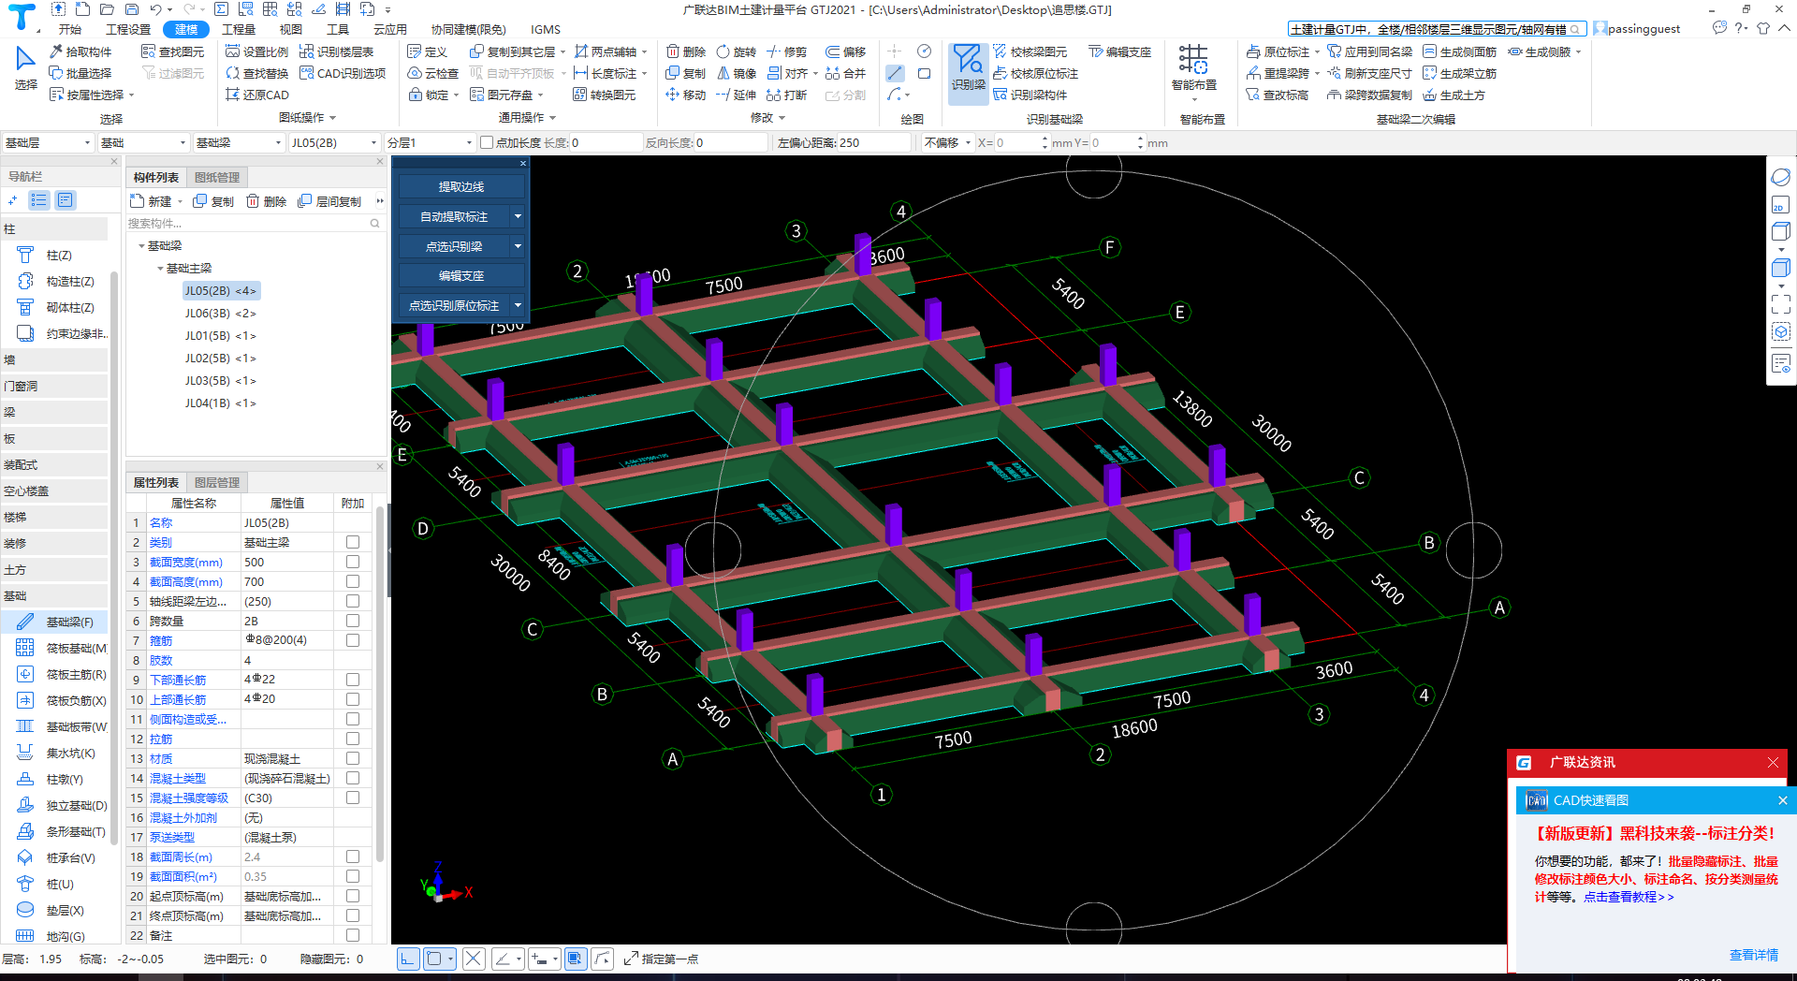1797x981 pixels.
Task: Click the save icon in quick access bar
Action: (x=132, y=9)
